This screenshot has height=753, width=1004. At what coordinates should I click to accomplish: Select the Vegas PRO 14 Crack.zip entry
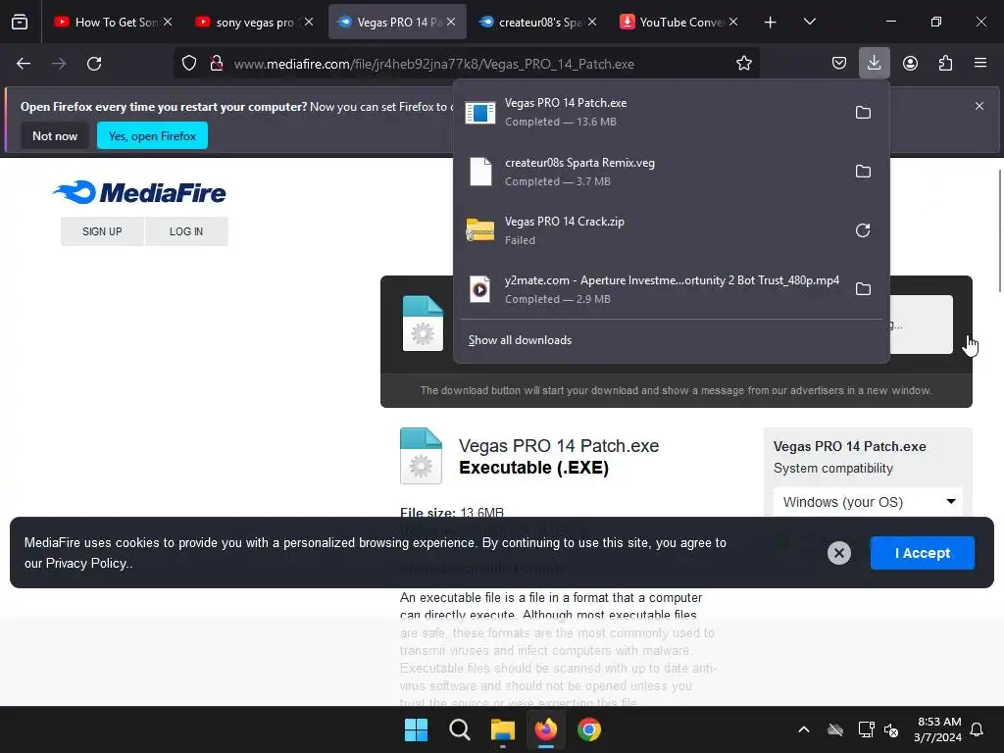(650, 230)
